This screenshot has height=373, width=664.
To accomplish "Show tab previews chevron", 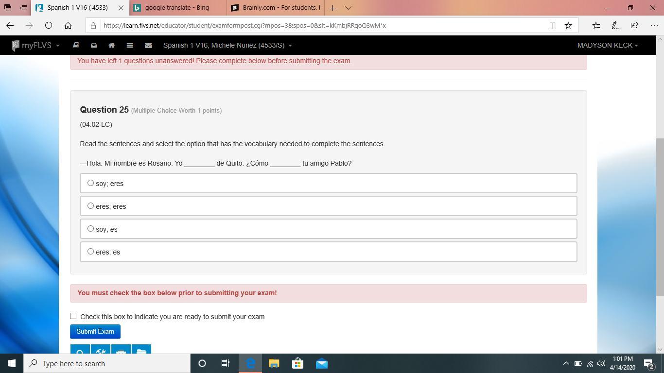I will [x=348, y=8].
